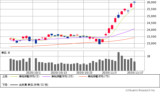Image resolution: width=160 pixels, height=94 pixels.
Task: Click the 26,000 price axis label
Action: click(151, 2)
